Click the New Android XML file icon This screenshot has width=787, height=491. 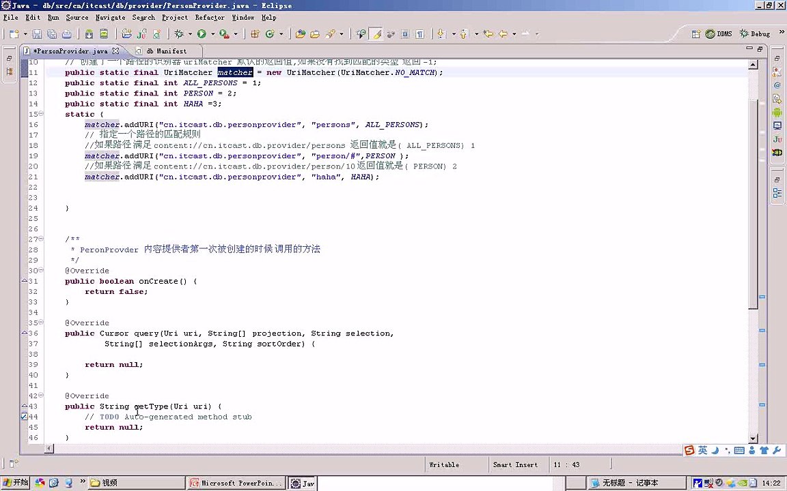[156, 34]
